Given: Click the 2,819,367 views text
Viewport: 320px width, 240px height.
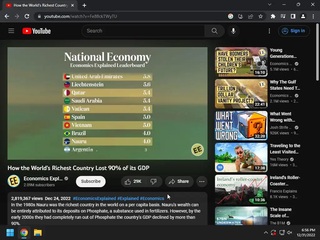Looking at the screenshot, I should (27, 198).
